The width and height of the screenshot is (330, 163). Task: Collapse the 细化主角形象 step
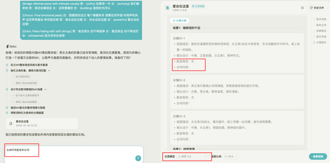coord(49,71)
